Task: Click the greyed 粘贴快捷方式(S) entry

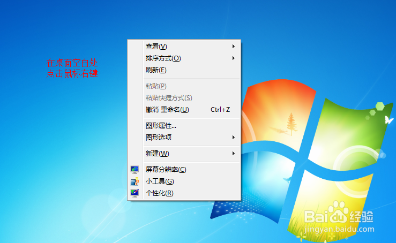Action: coord(184,98)
